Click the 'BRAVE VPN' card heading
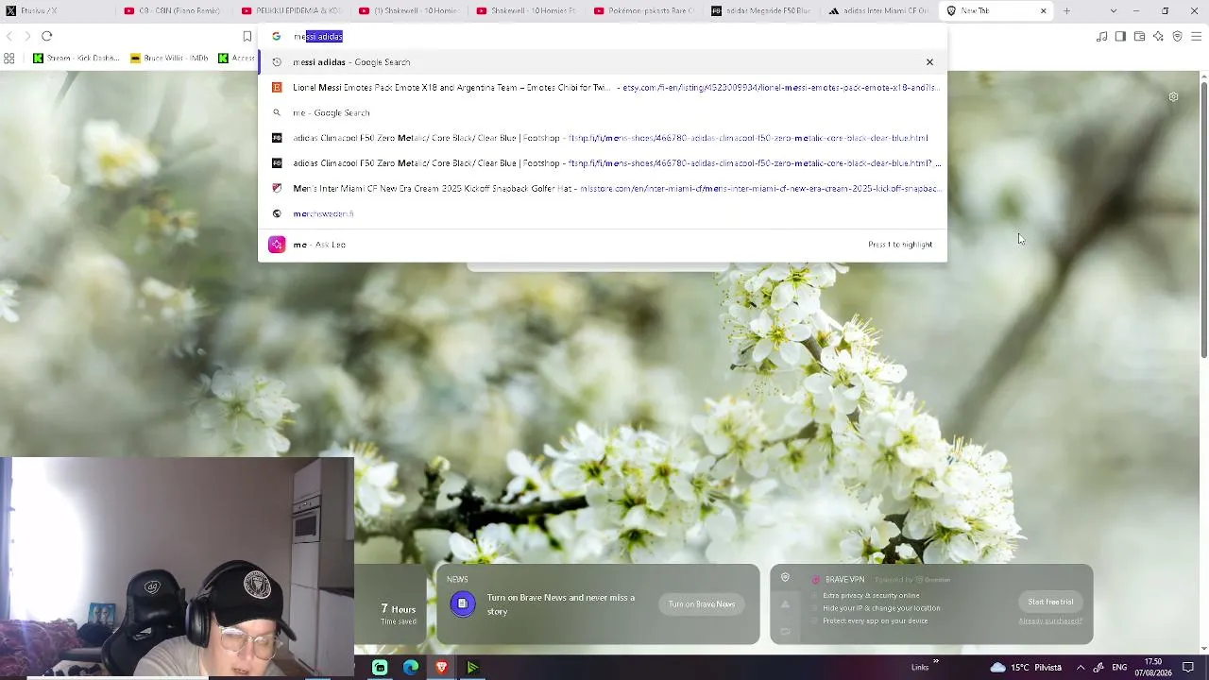This screenshot has height=680, width=1209. tap(844, 579)
